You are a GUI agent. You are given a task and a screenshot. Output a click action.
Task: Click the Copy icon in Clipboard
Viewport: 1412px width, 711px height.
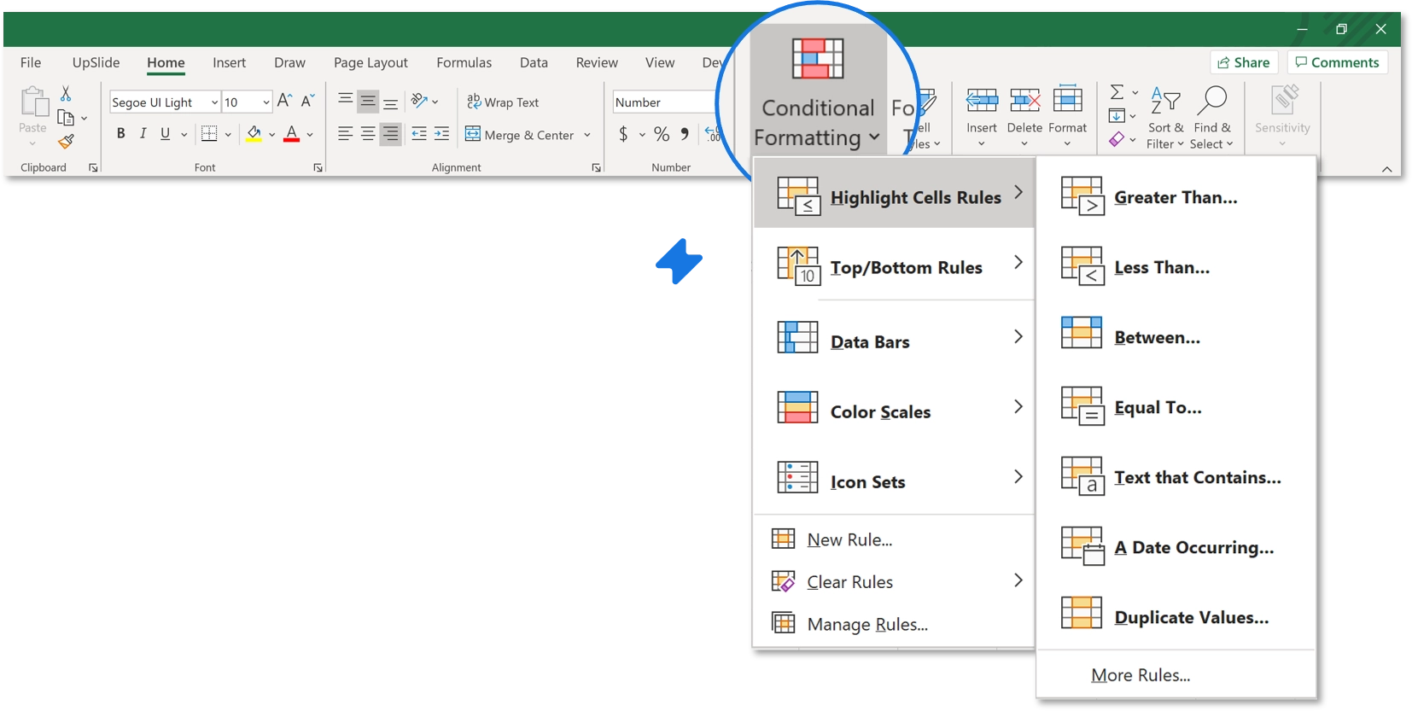[66, 118]
